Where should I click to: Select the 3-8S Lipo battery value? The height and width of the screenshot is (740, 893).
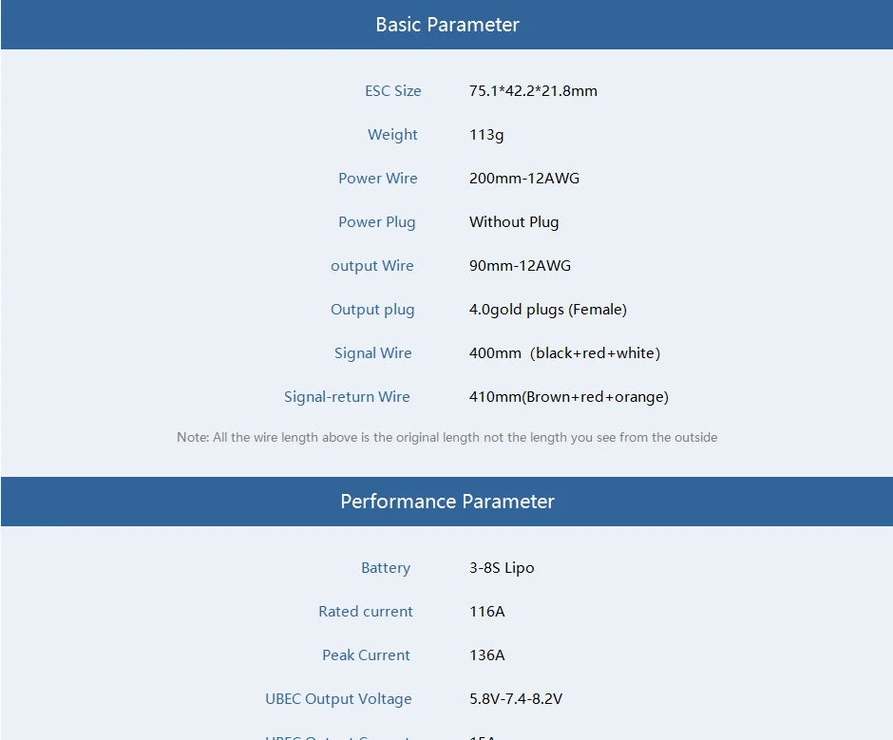(502, 568)
